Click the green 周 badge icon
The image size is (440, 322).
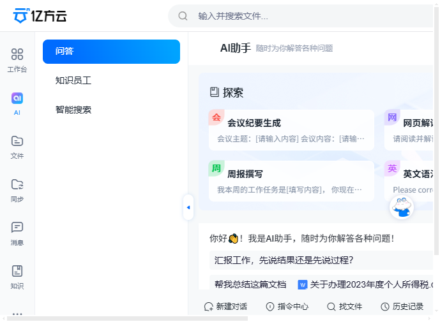[x=216, y=168]
